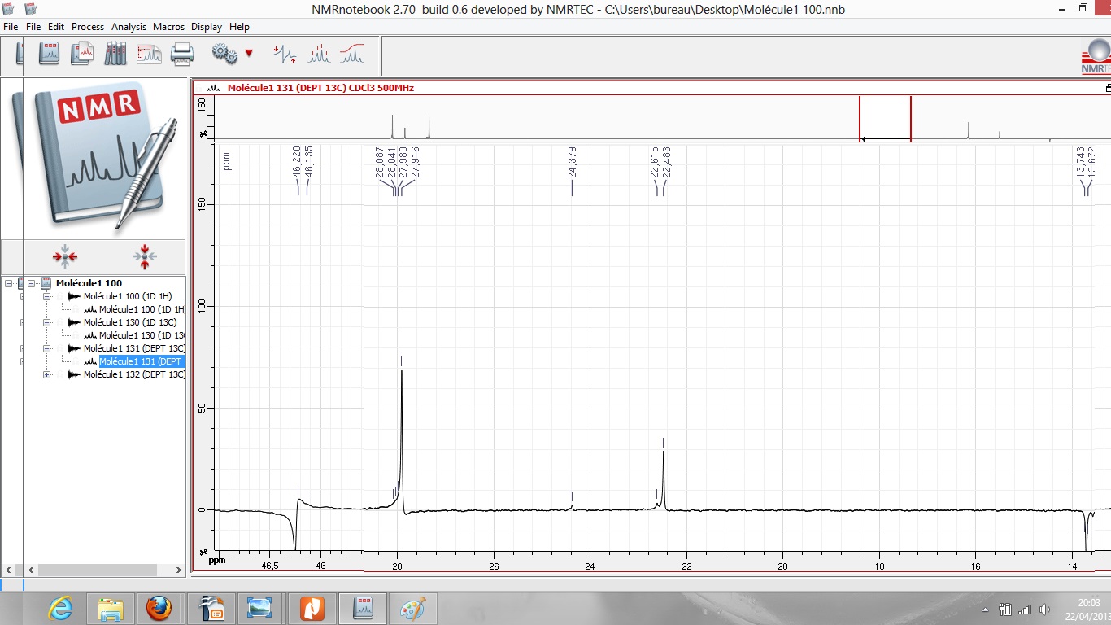
Task: Select the parent Molécule1 130 (1D 13C) experiment
Action: click(130, 322)
